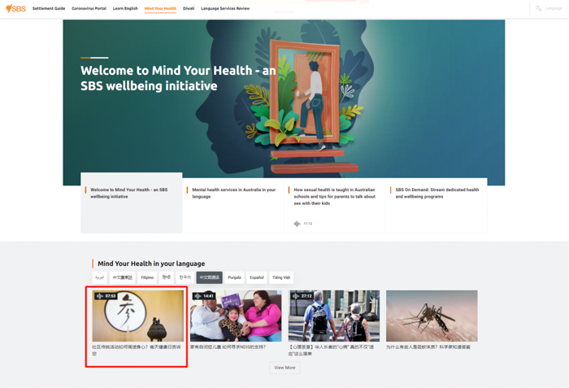This screenshot has height=388, width=569.
Task: Open the article title under calligraphy thumbnail
Action: tap(137, 351)
